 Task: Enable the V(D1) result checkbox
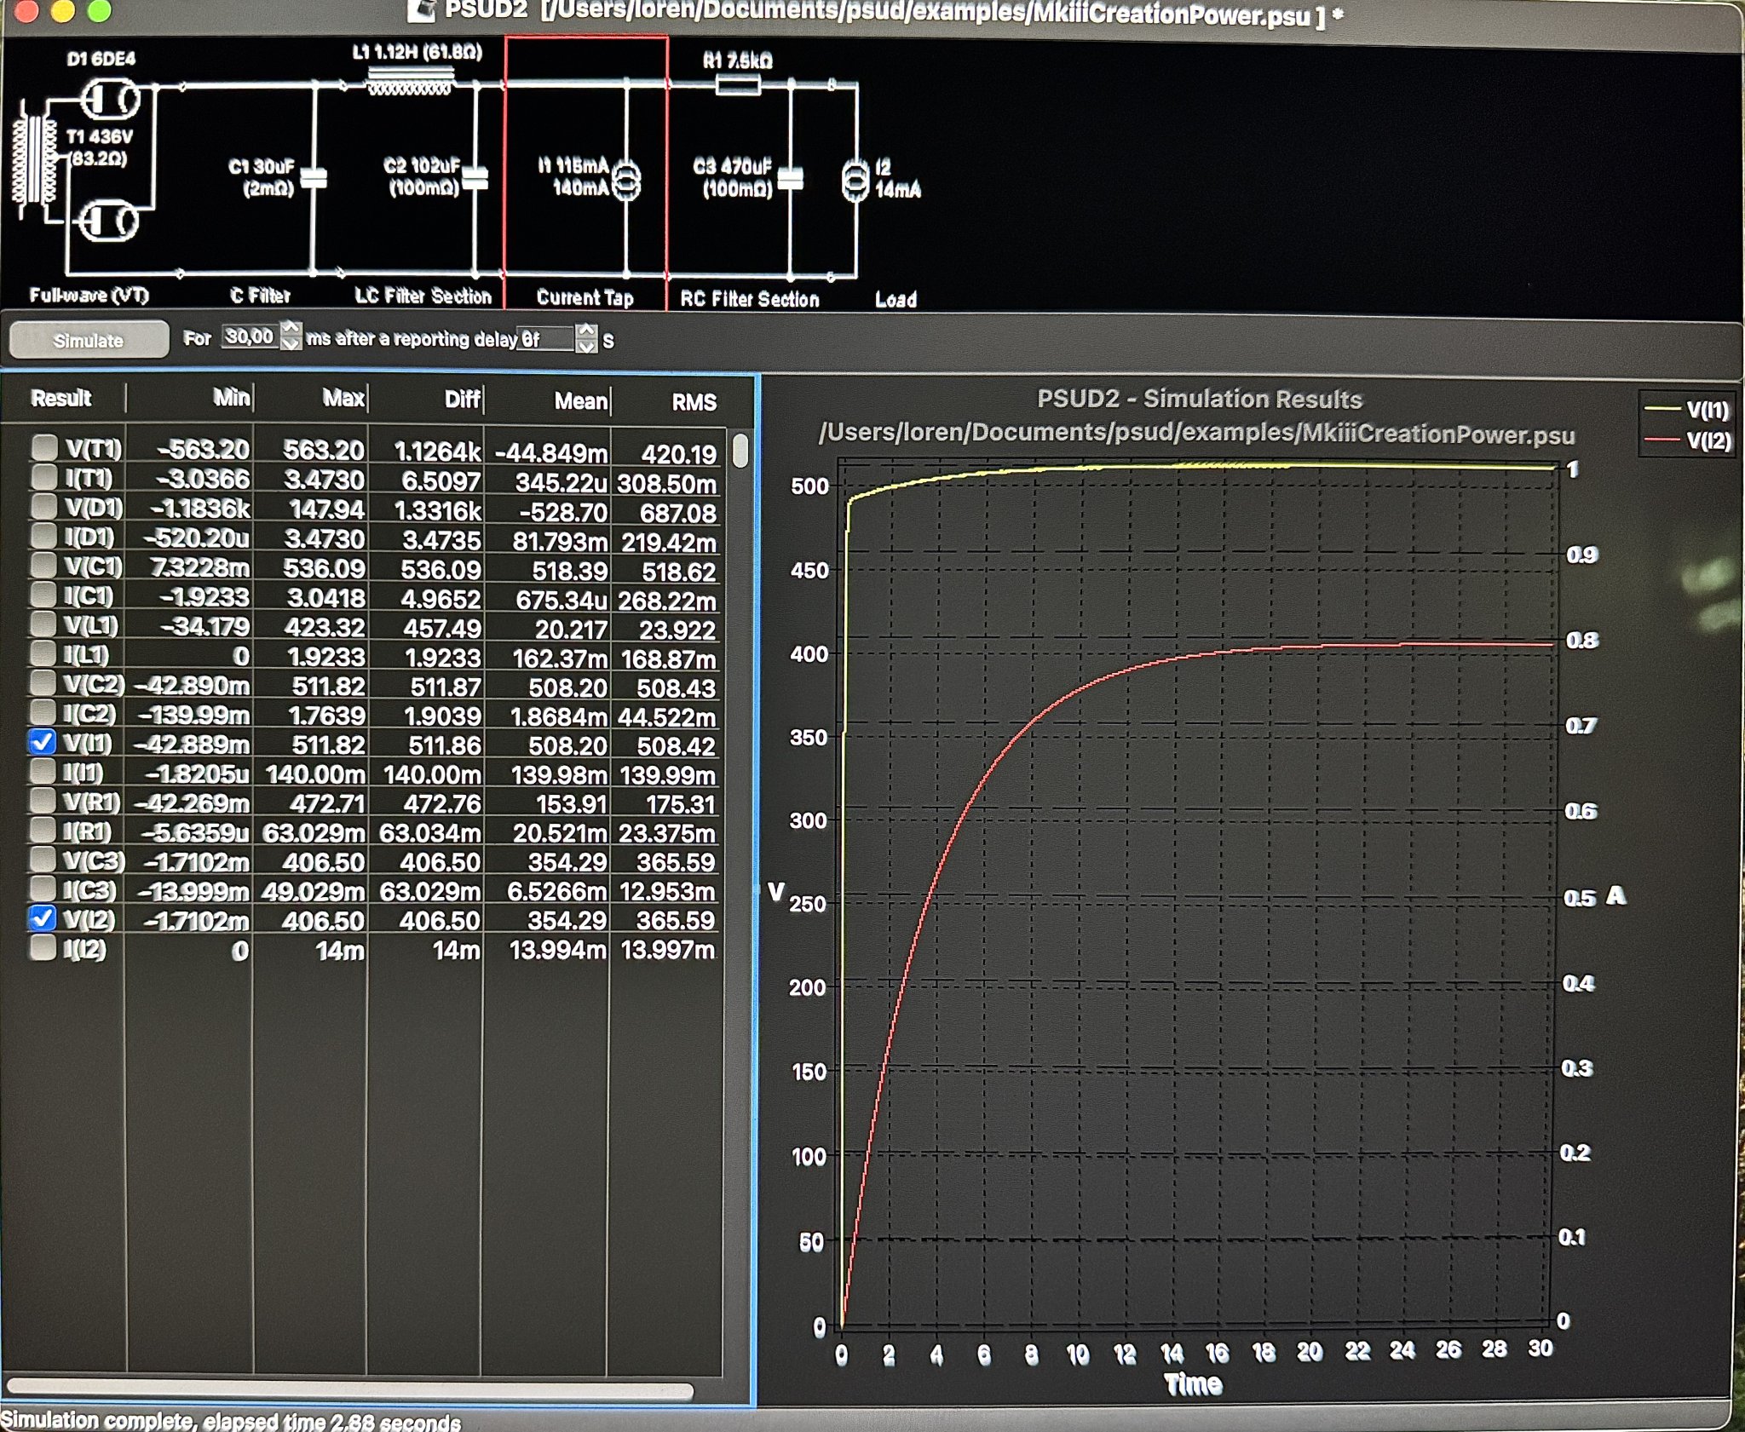tap(43, 506)
